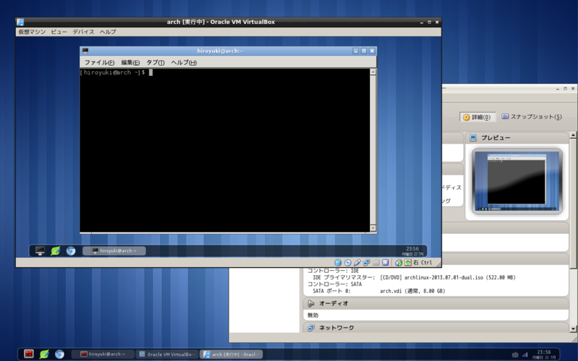Click the IDE プライマリマスター label
This screenshot has width=578, height=361.
[x=344, y=277]
